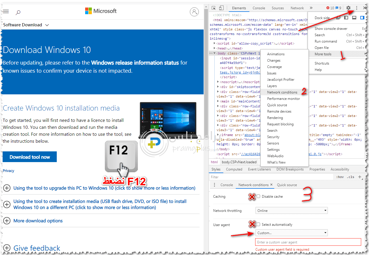Click the Microsoft logo
This screenshot has width=369, height=255.
click(101, 11)
